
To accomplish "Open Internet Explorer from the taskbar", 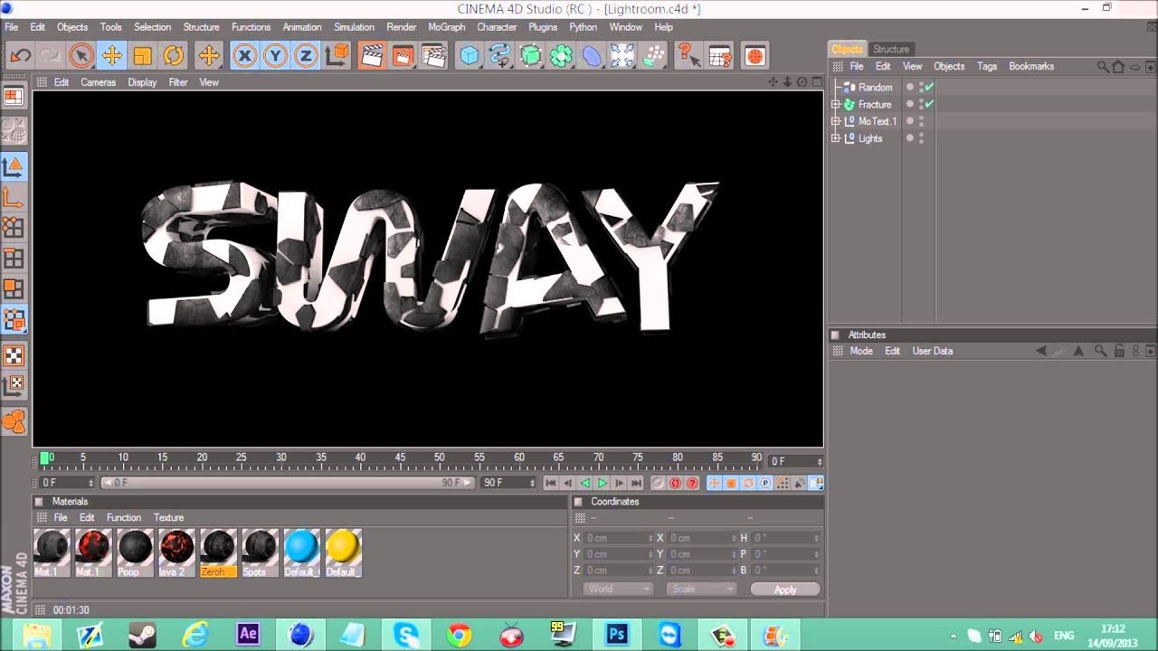I will click(195, 635).
